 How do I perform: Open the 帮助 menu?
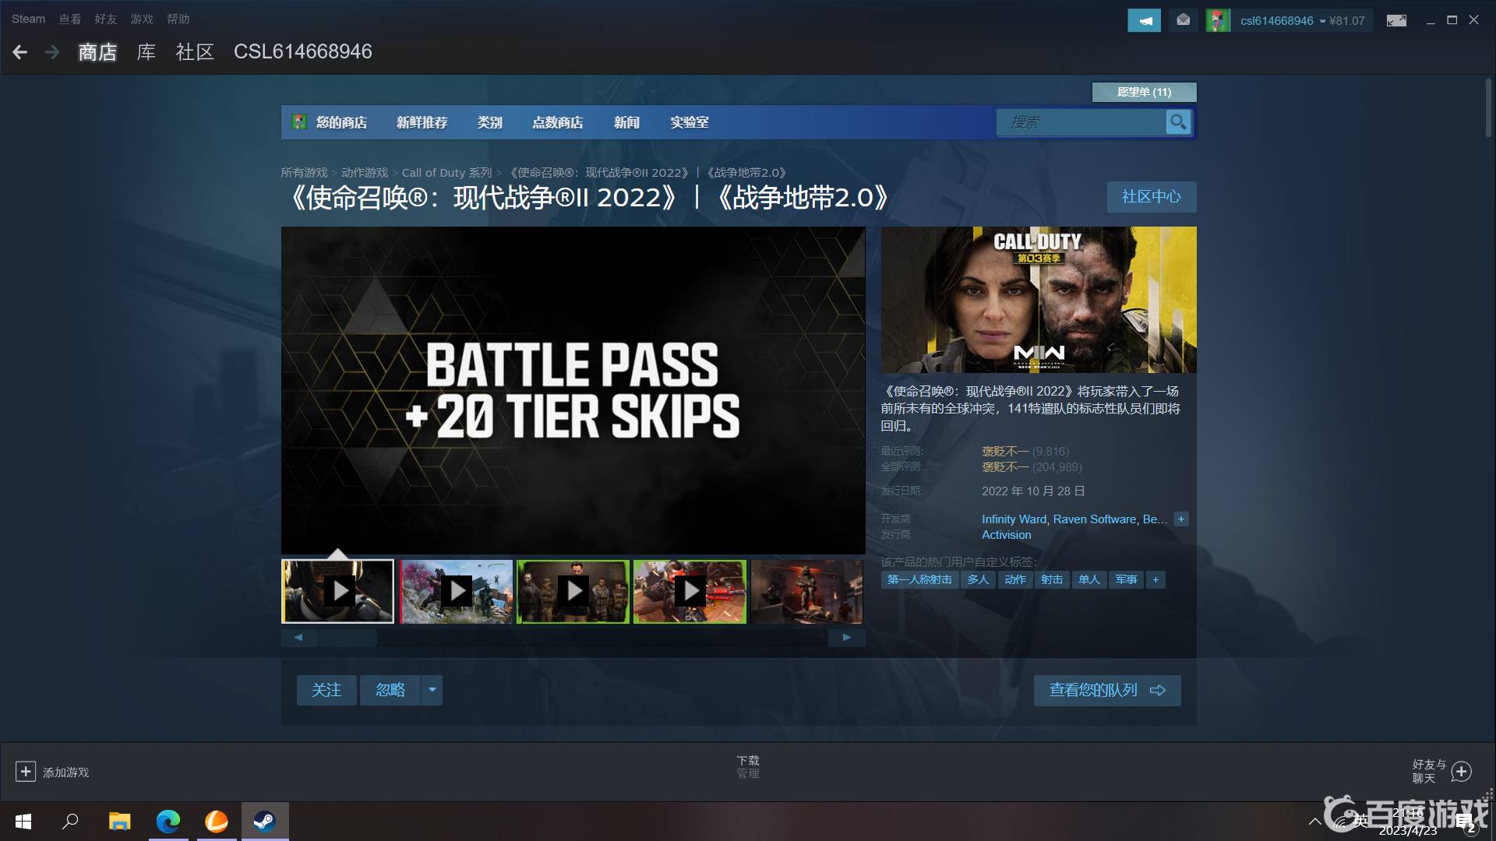click(x=178, y=19)
